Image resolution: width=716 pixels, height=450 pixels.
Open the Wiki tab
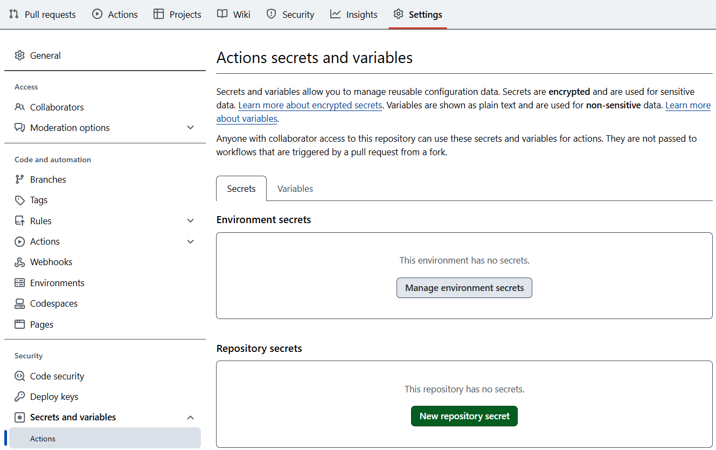click(233, 15)
